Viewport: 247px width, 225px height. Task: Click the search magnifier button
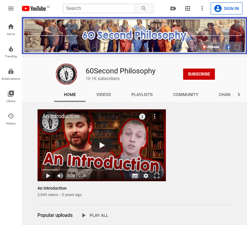(x=144, y=8)
